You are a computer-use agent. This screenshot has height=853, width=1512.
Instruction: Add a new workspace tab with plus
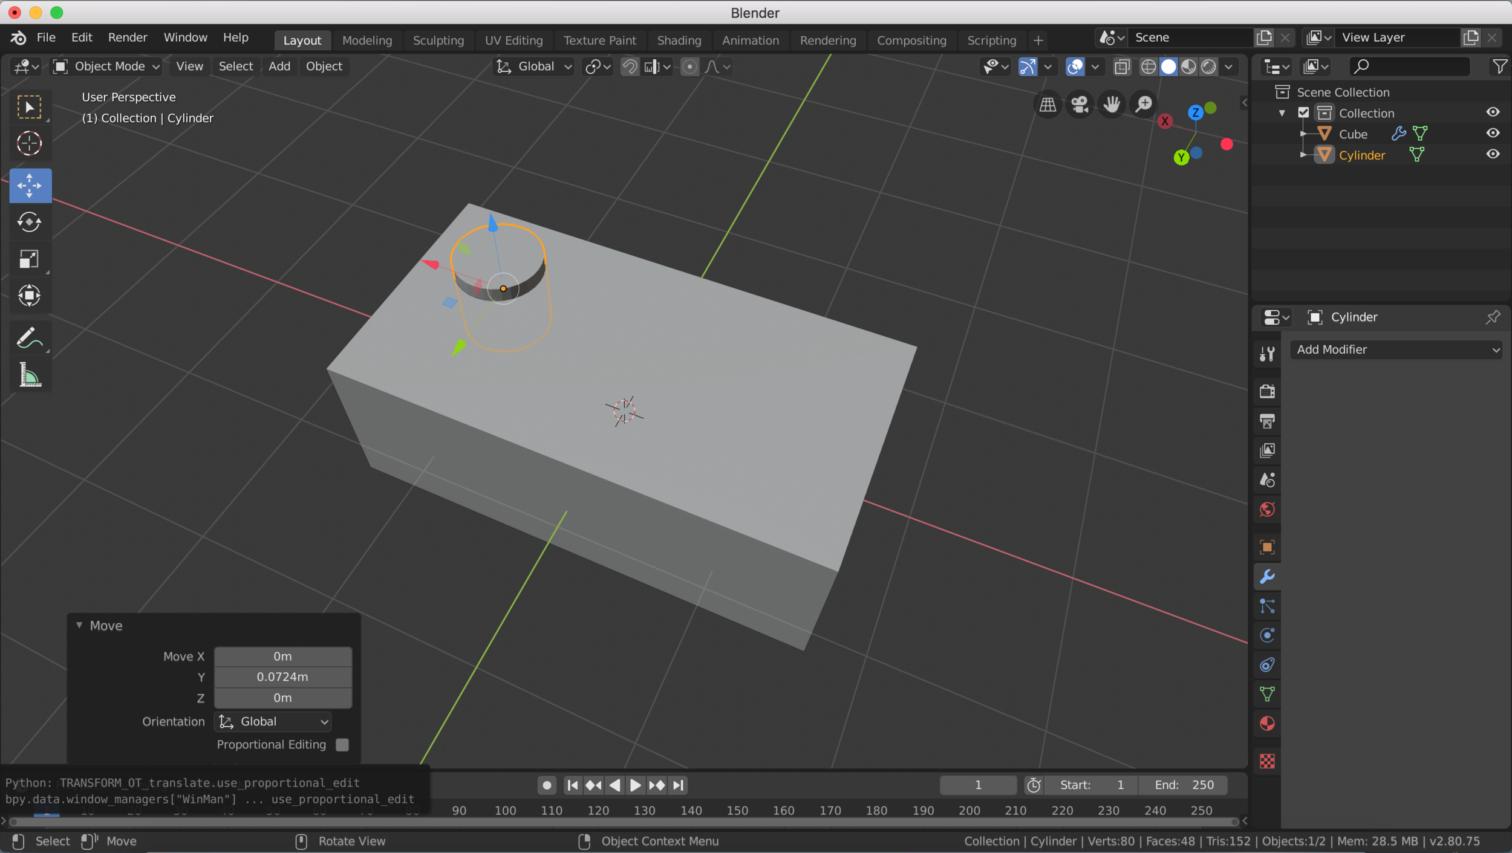(x=1038, y=41)
